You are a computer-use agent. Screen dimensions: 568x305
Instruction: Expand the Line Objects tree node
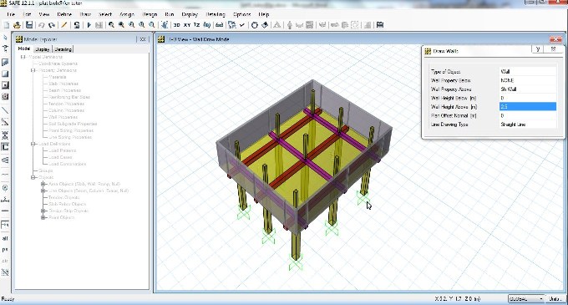[x=43, y=191]
